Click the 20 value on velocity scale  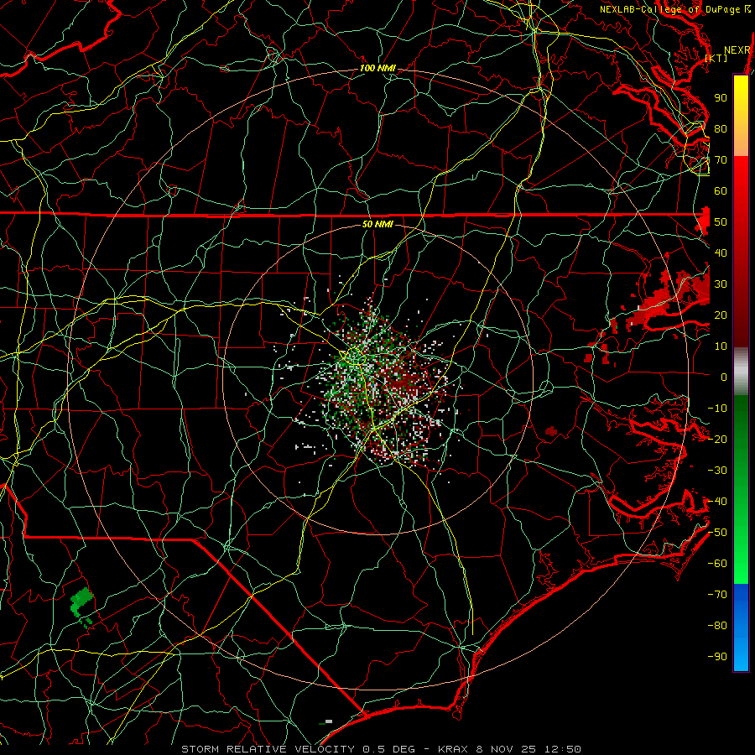pyautogui.click(x=721, y=315)
